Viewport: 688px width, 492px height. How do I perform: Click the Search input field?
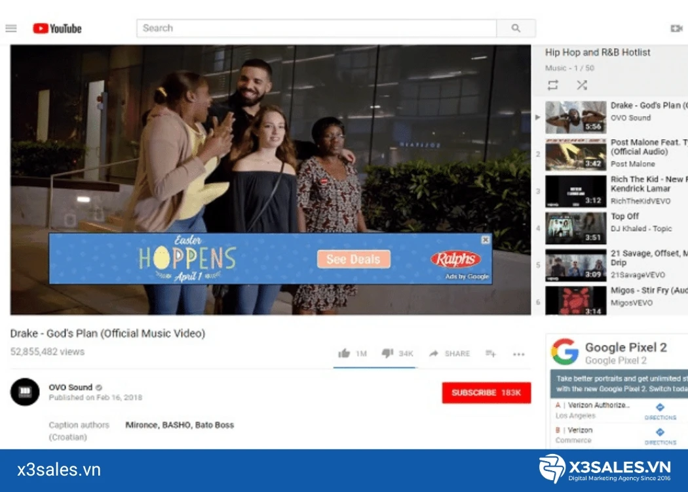tap(316, 28)
